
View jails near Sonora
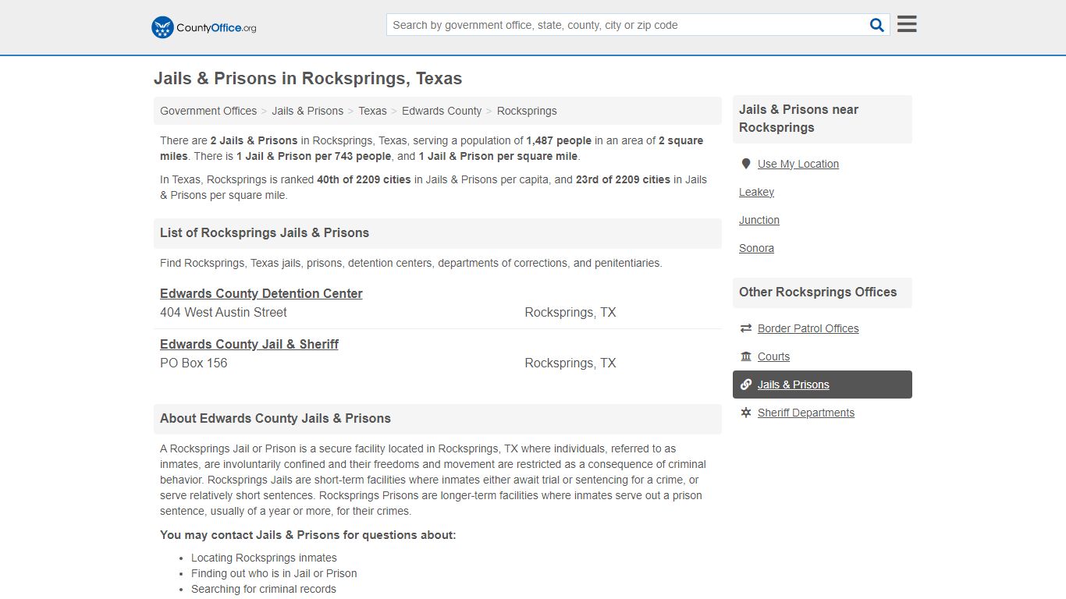[x=756, y=248]
